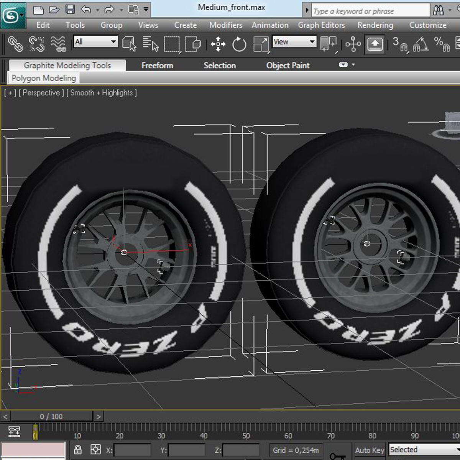
Task: Click in the keyword search field
Action: [371, 11]
